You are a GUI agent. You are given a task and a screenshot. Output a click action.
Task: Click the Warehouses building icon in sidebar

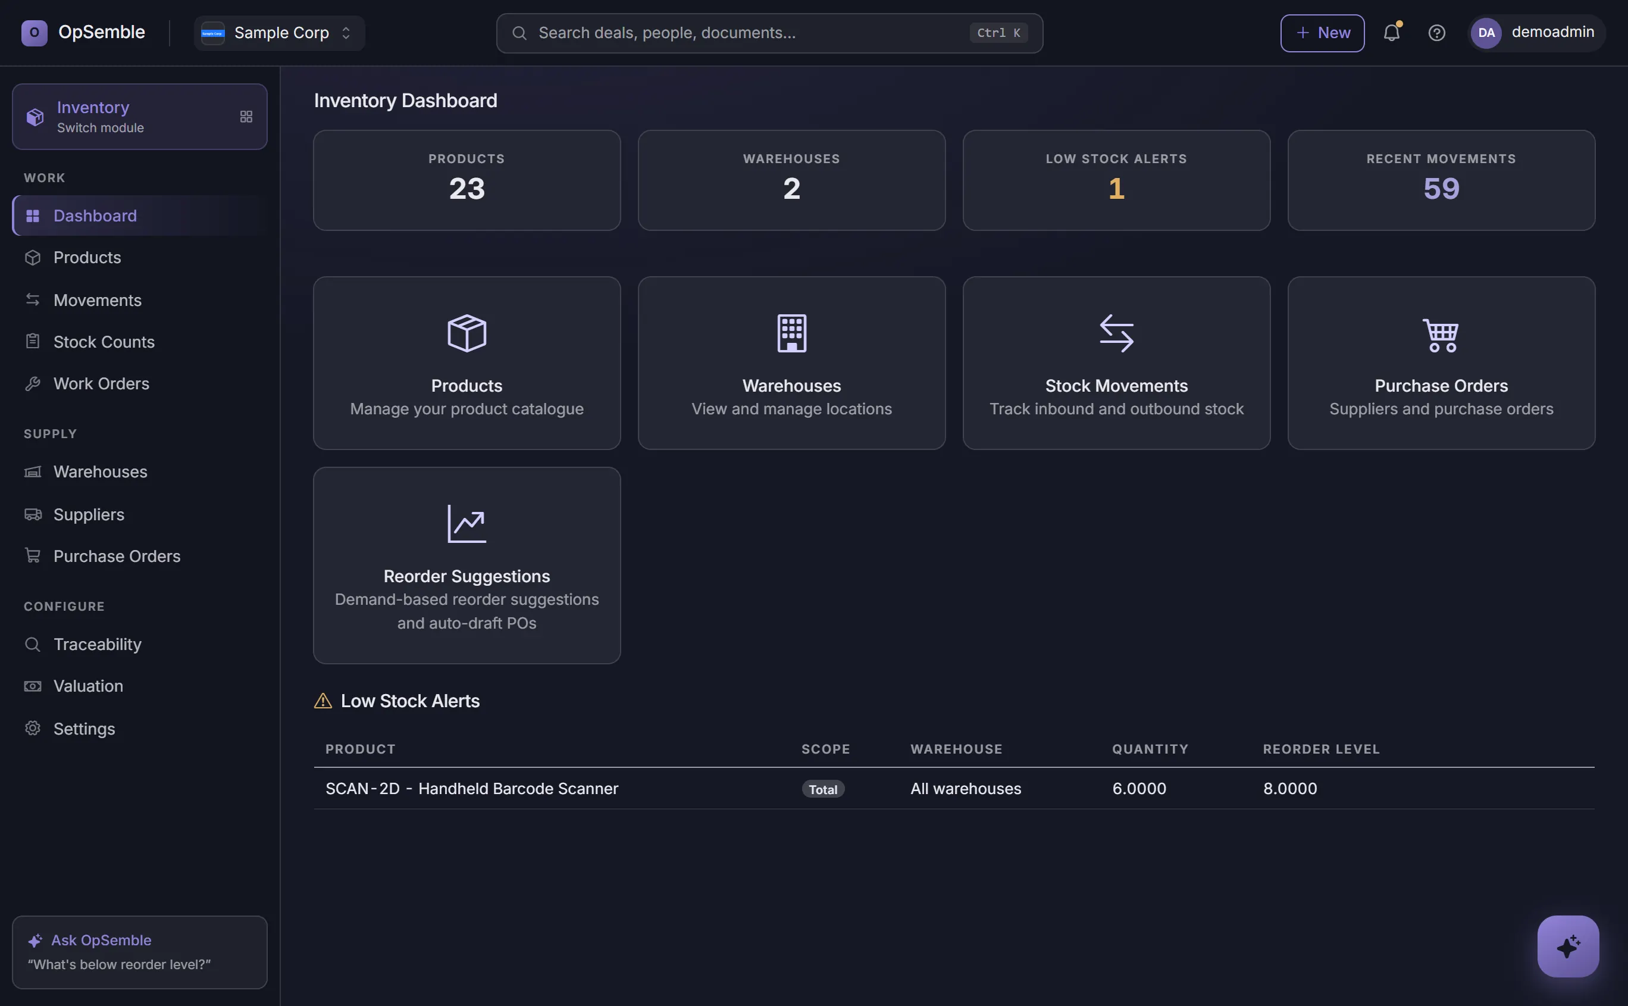pyautogui.click(x=33, y=471)
